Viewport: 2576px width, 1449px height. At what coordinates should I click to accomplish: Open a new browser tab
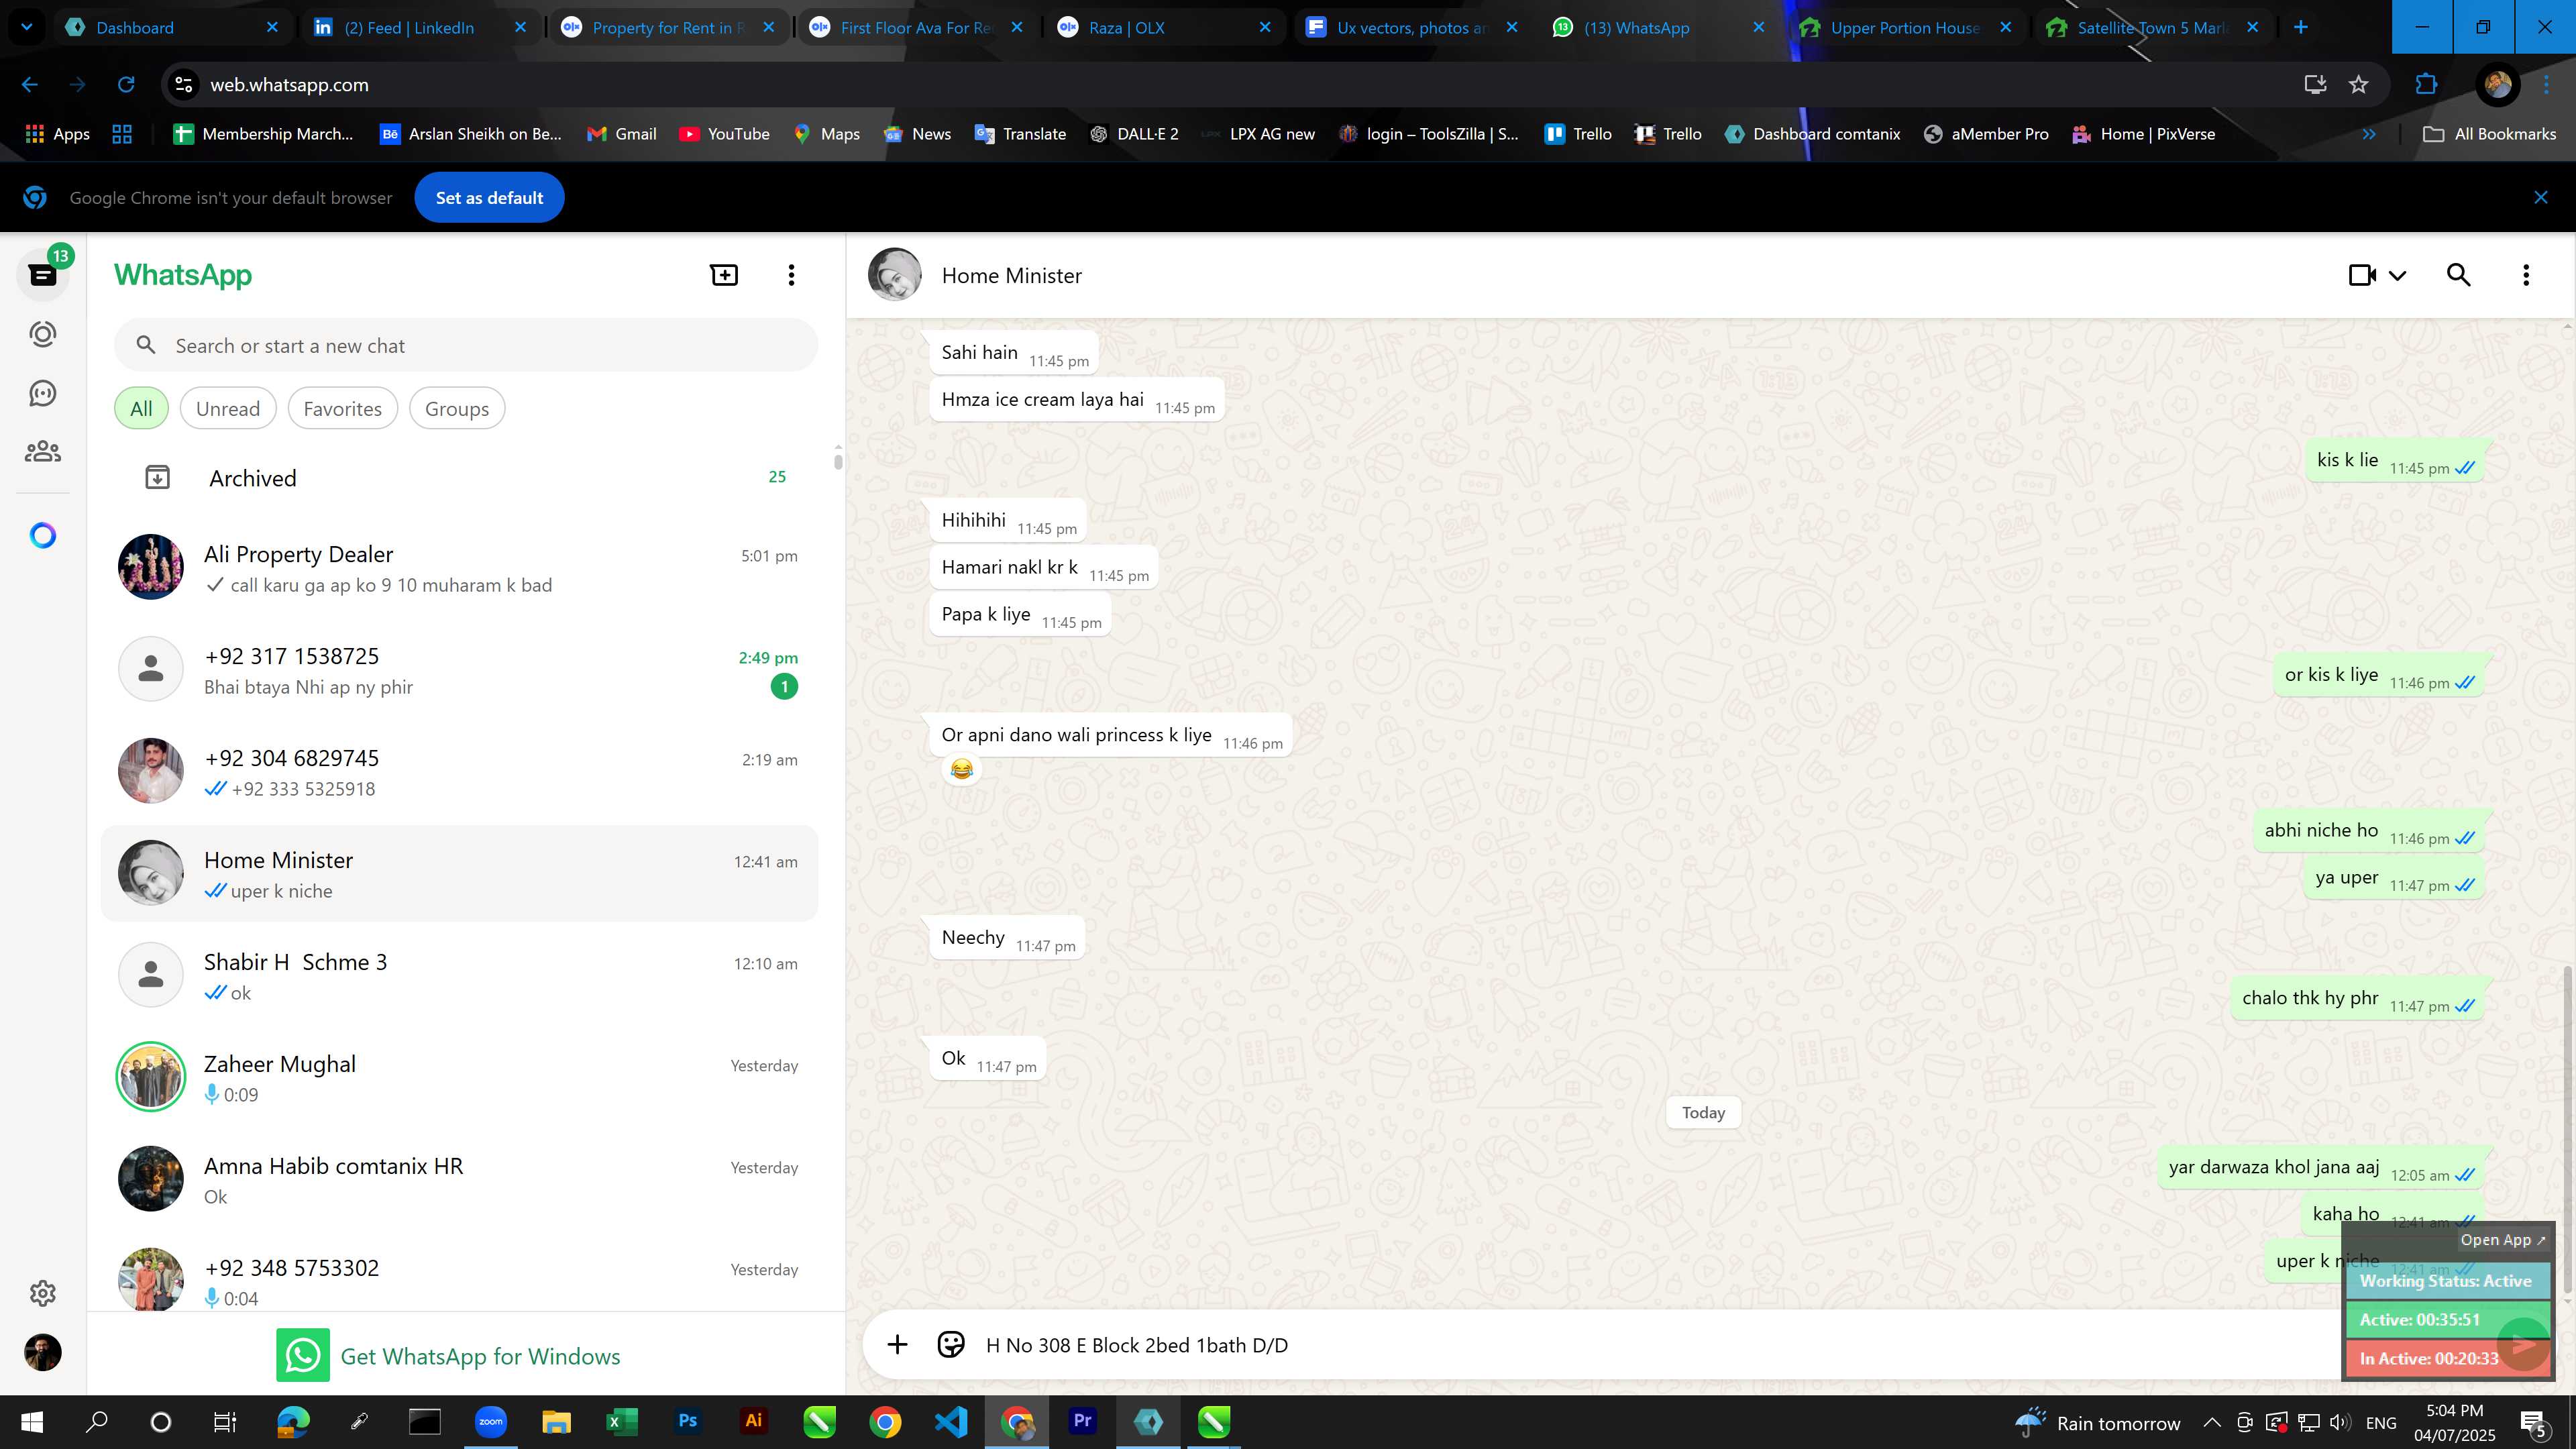2301,27
